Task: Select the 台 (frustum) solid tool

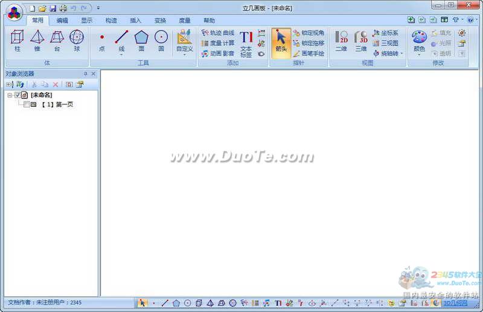Action: [x=57, y=40]
